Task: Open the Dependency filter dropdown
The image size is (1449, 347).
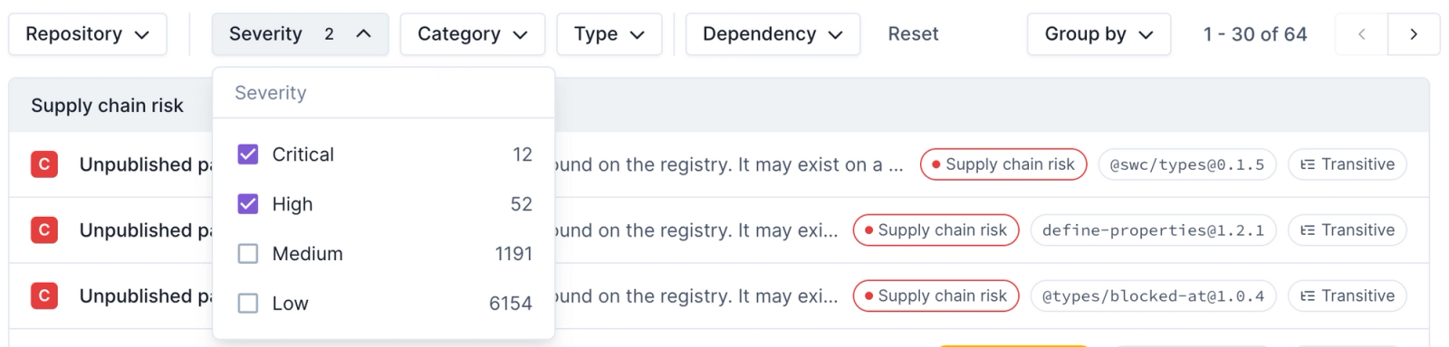Action: [772, 34]
